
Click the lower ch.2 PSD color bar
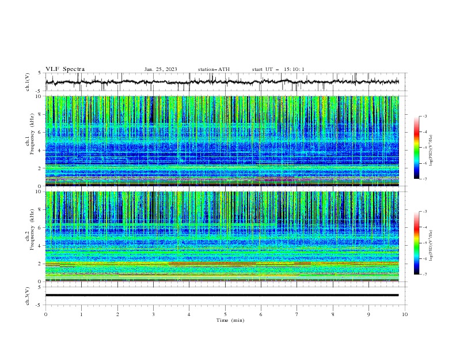(x=417, y=243)
